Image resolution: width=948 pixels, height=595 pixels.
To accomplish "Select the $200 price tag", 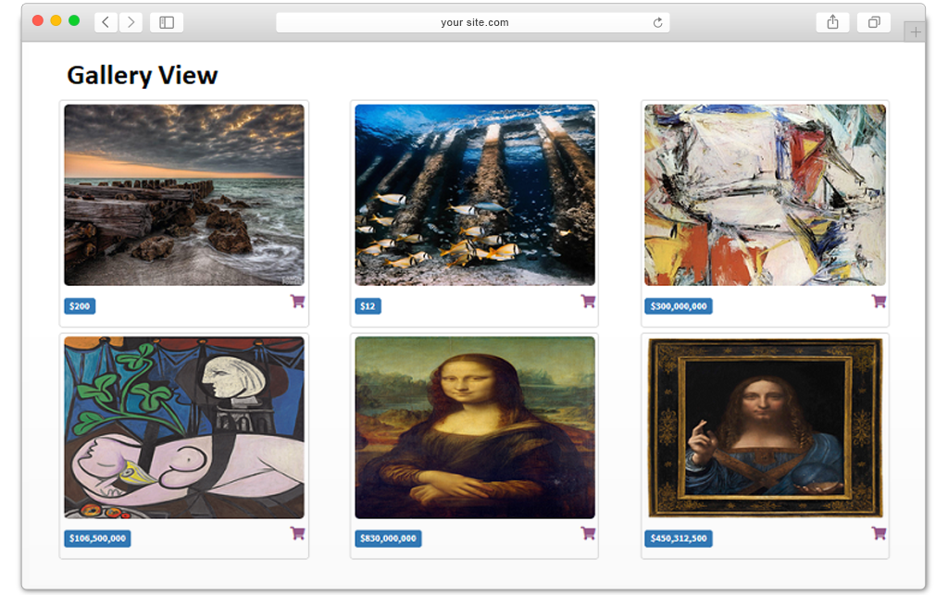I will pos(80,306).
